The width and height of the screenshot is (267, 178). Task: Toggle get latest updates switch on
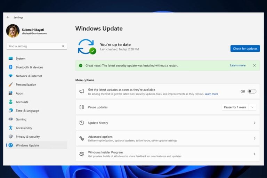coord(252,91)
